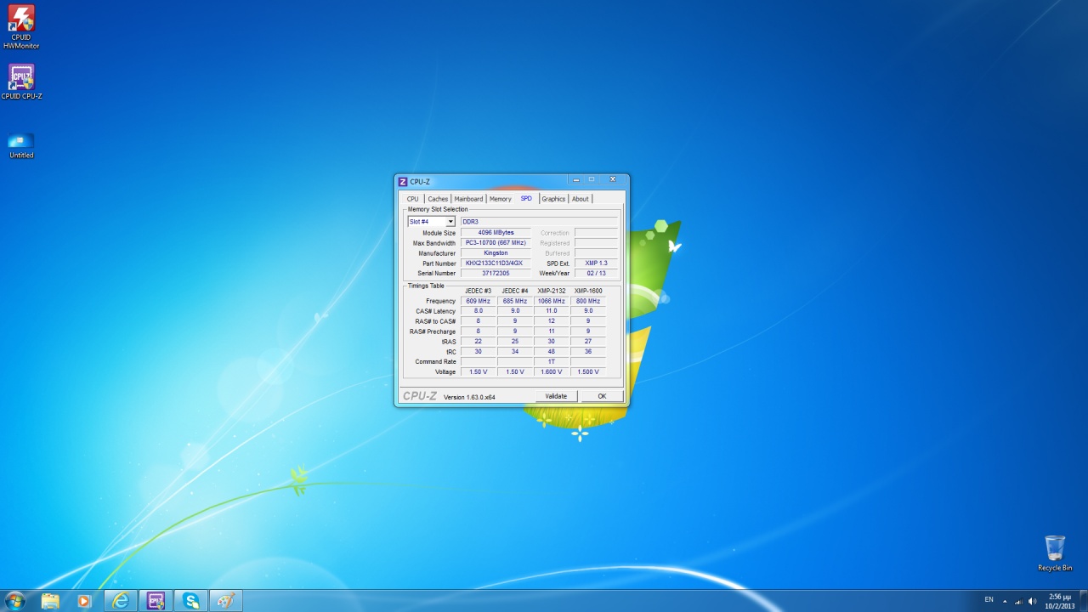The width and height of the screenshot is (1088, 612).
Task: Click the 1.600 V voltage cell
Action: tap(552, 372)
